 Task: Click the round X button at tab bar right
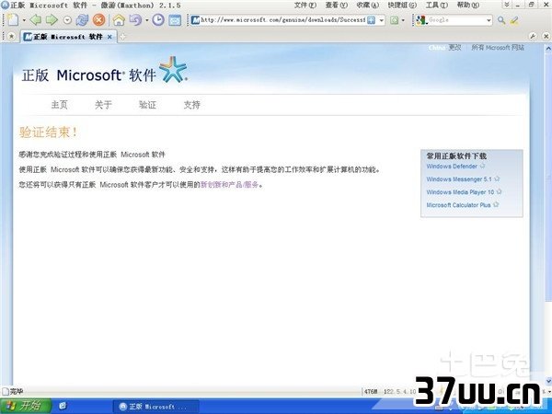click(546, 36)
